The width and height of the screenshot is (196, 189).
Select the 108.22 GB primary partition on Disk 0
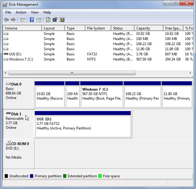pyautogui.click(x=142, y=96)
